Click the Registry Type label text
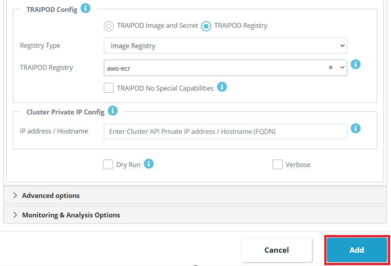Screen dimensions: 391x266 point(40,46)
